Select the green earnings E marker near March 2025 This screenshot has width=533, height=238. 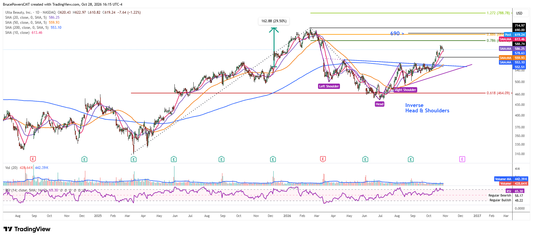click(134, 159)
